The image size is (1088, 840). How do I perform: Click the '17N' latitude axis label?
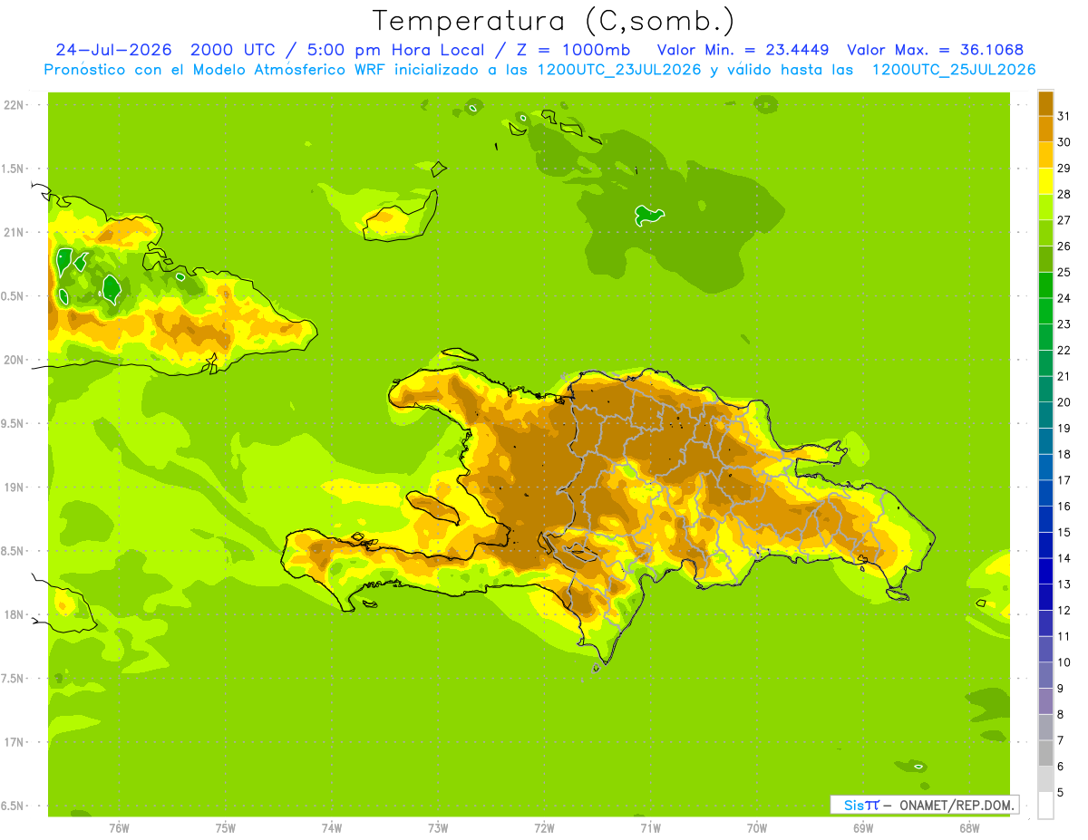point(15,742)
